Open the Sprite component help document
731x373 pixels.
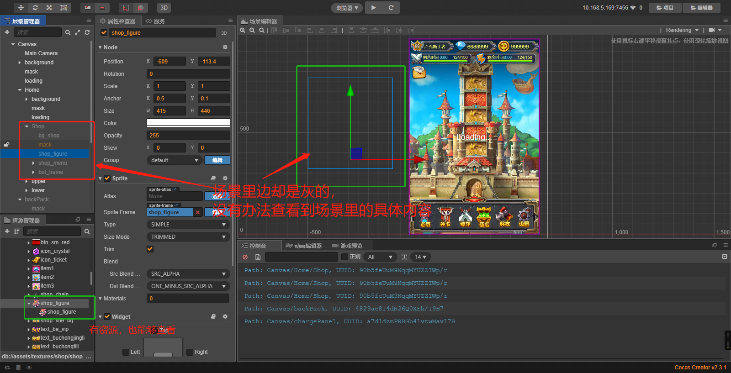coord(213,178)
